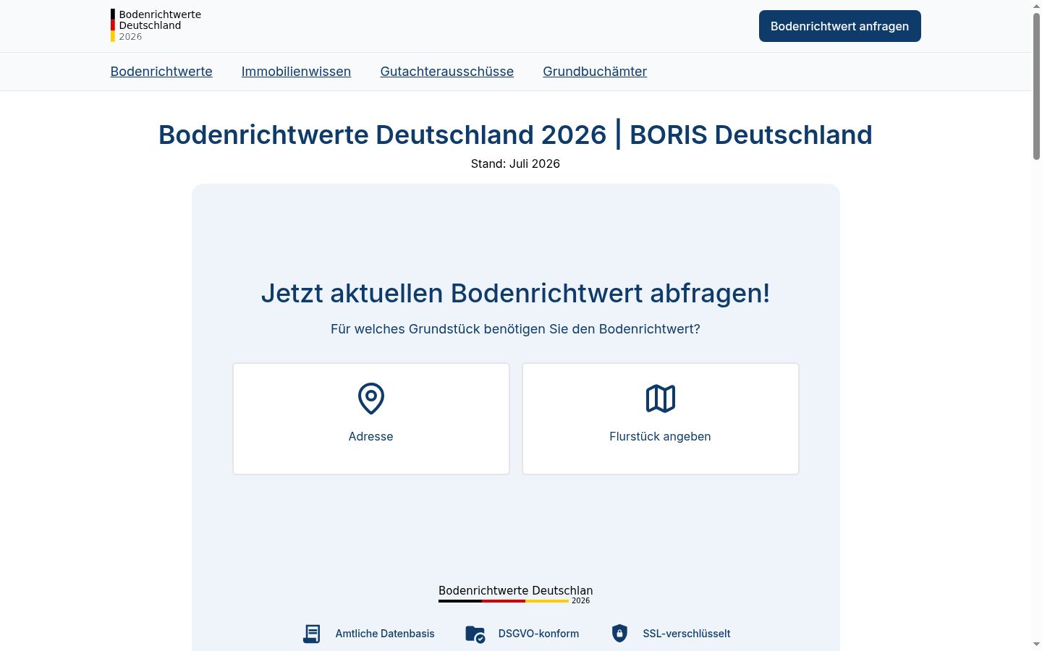
Task: Click the vertical scrollbar thumb
Action: pyautogui.click(x=1036, y=86)
